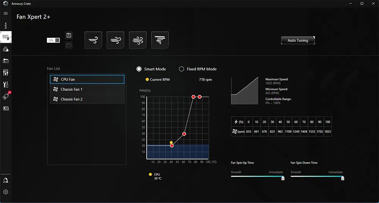Open the Game Library sidebar icon
Image resolution: width=379 pixels, height=203 pixels.
[6, 61]
